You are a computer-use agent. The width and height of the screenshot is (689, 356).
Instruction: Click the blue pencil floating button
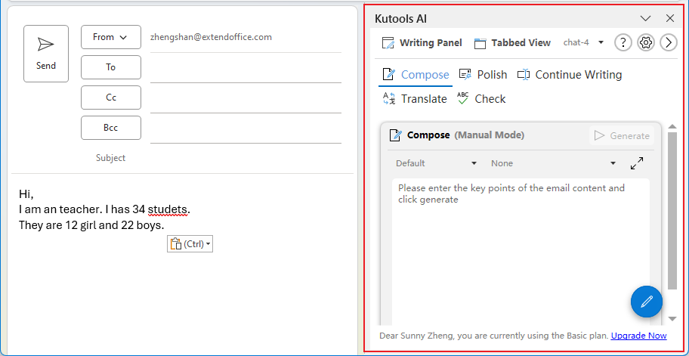click(647, 302)
